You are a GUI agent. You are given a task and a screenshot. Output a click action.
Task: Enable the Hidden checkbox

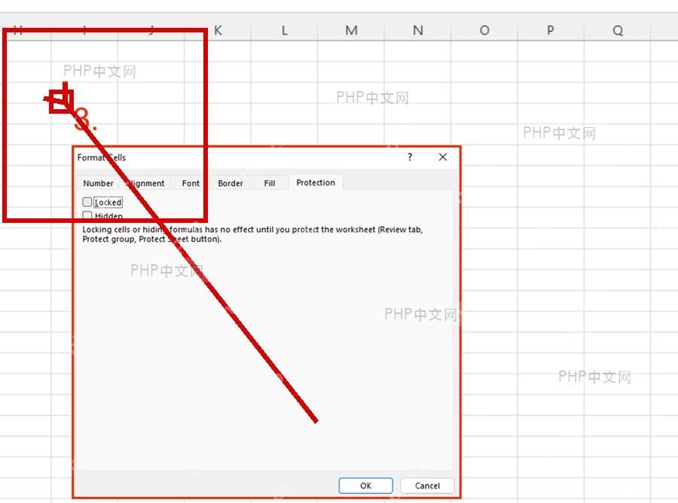(87, 215)
